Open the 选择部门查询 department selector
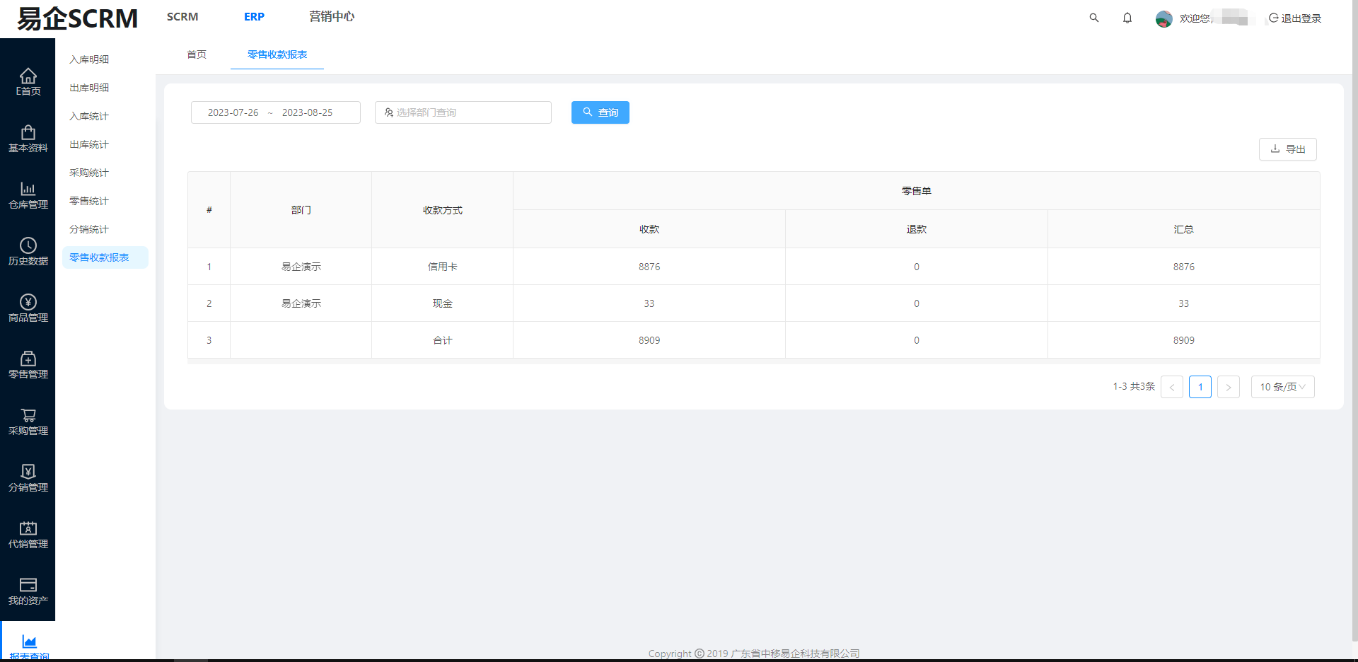1358x662 pixels. click(463, 112)
